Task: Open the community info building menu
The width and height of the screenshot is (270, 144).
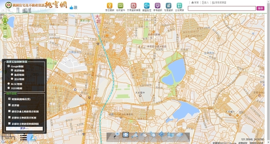Action: (168, 6)
